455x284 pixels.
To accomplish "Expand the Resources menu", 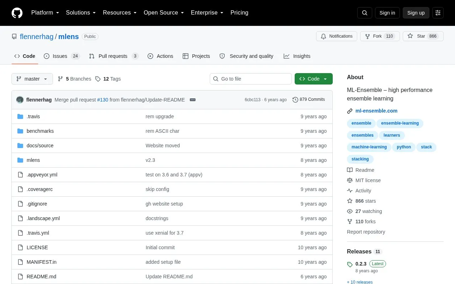I will [x=120, y=13].
